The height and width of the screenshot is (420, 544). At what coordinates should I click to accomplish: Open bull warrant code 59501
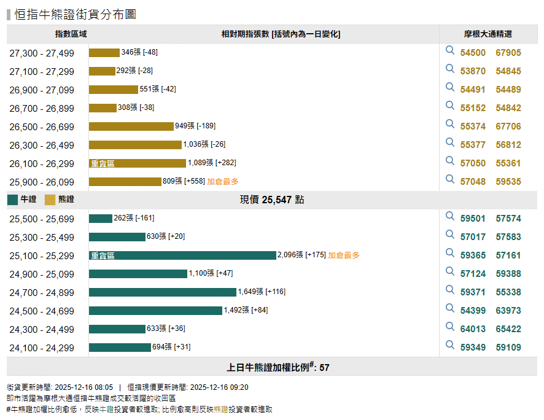473,219
